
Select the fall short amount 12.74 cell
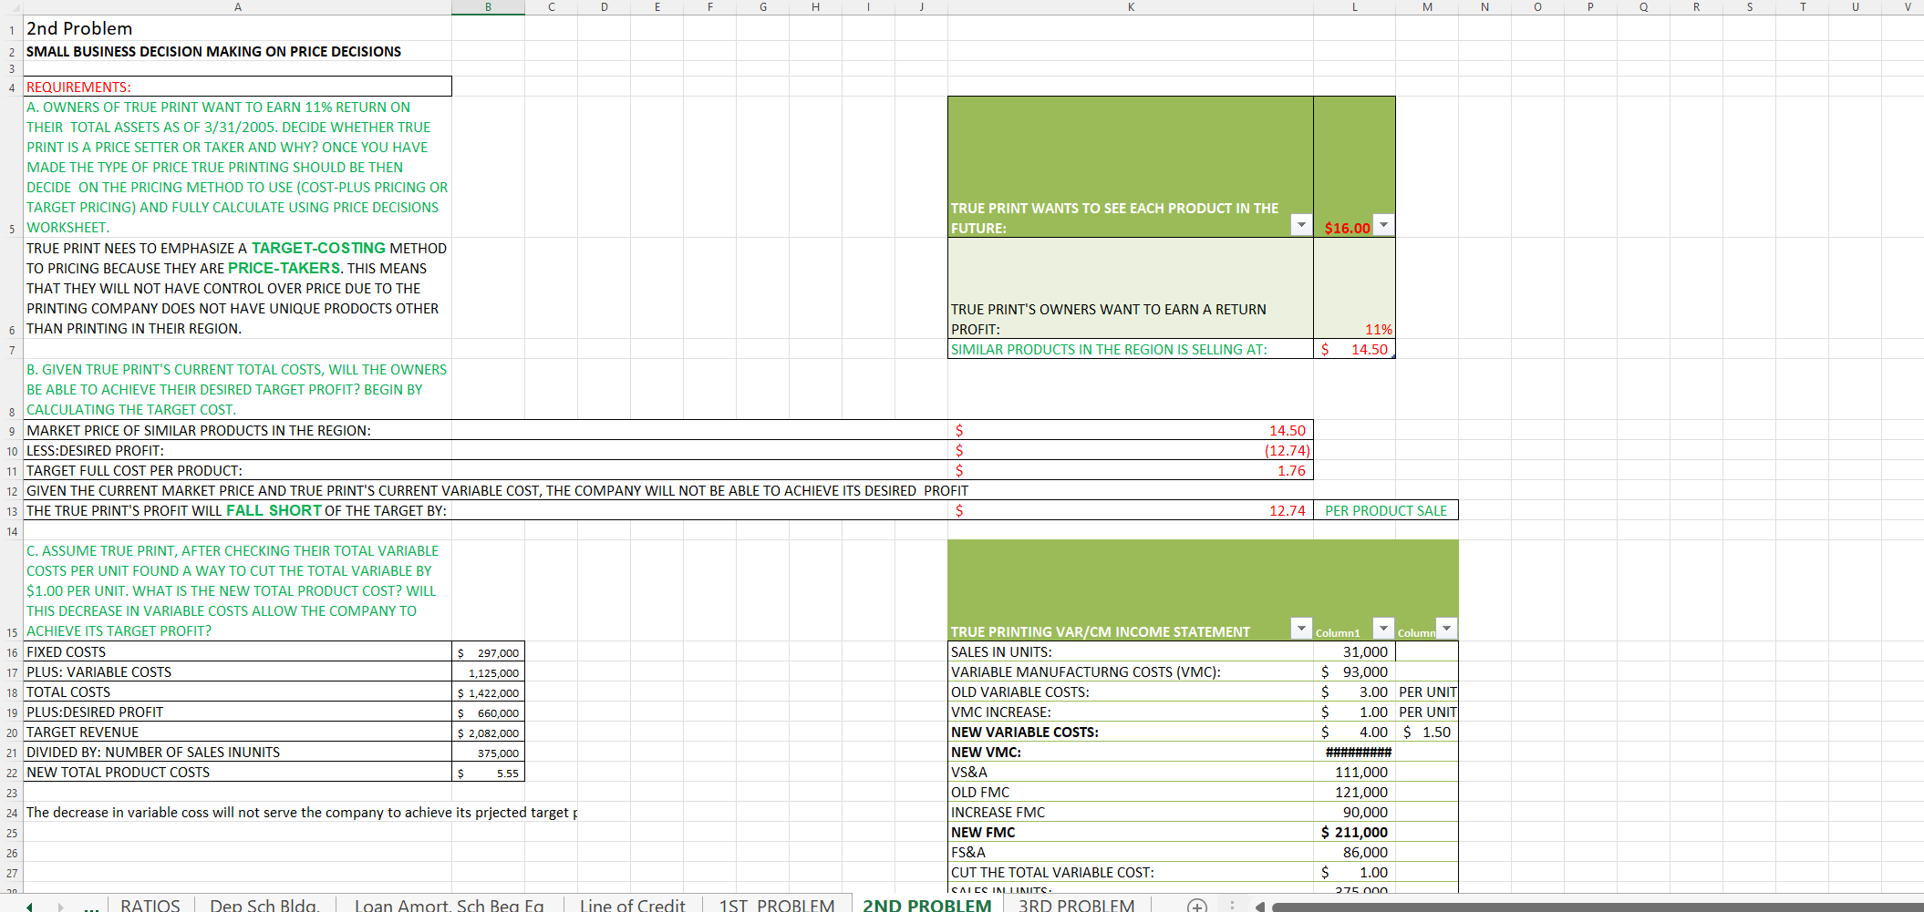1131,510
